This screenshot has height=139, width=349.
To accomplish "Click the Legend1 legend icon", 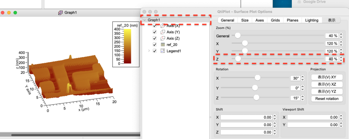I will (163, 51).
